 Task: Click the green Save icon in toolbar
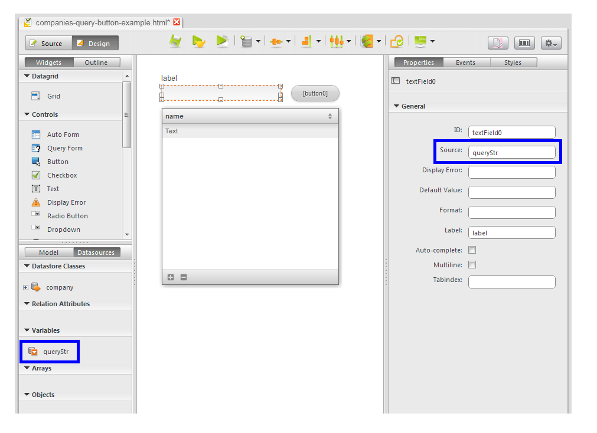175,41
